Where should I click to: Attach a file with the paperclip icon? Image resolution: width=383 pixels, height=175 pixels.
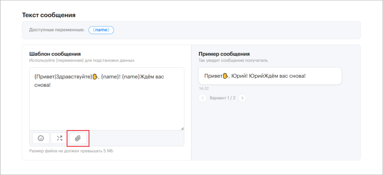click(78, 138)
